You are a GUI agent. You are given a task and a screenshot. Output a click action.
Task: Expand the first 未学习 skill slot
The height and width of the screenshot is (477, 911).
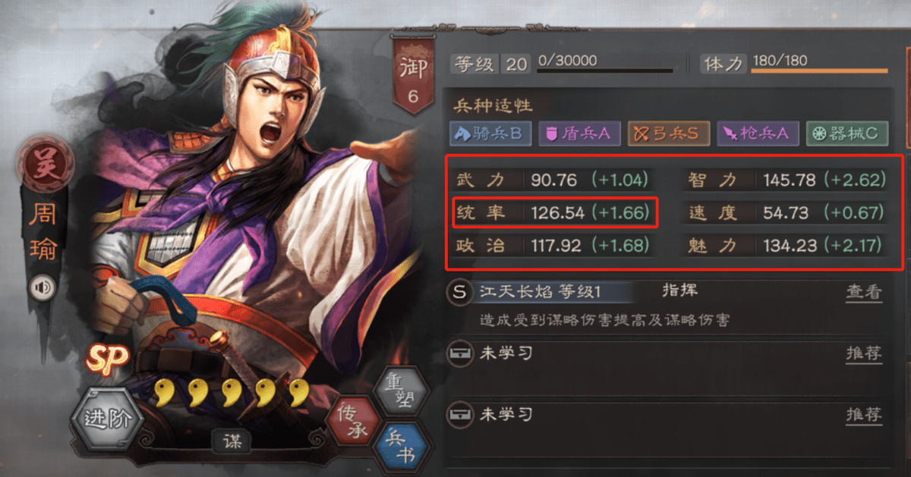tap(667, 353)
